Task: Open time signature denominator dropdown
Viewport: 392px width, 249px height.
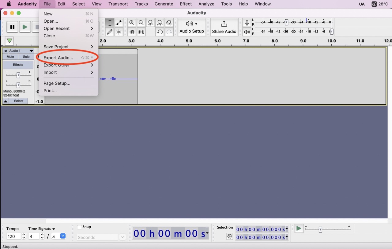Action: 63,236
